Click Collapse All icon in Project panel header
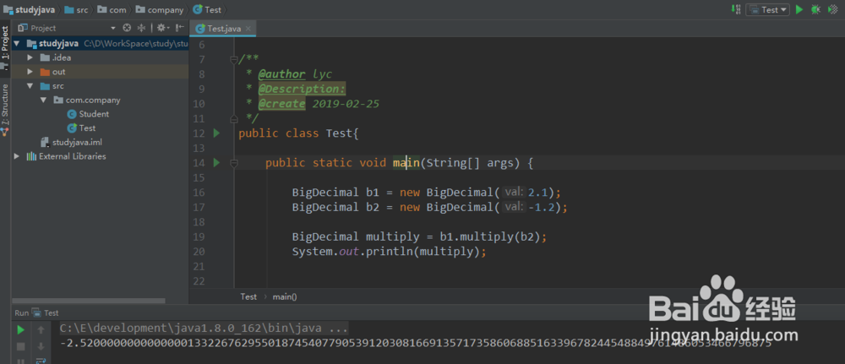Image resolution: width=845 pixels, height=364 pixels. pyautogui.click(x=142, y=28)
